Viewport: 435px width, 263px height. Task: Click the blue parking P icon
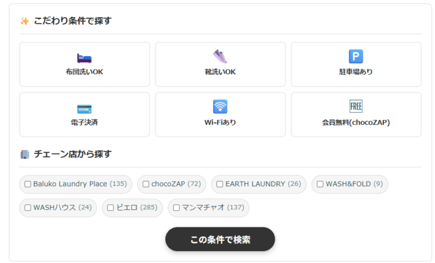tap(356, 57)
